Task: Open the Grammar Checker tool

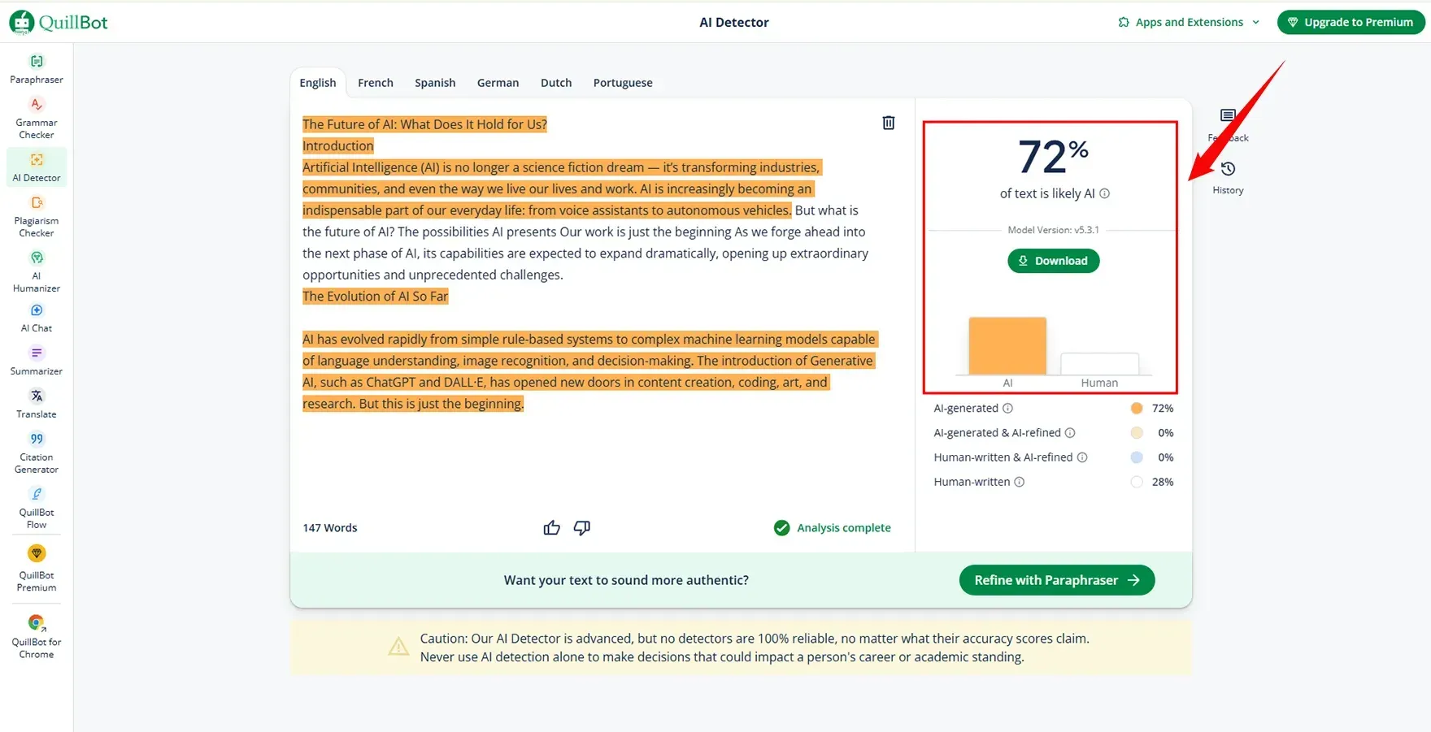Action: tap(37, 117)
